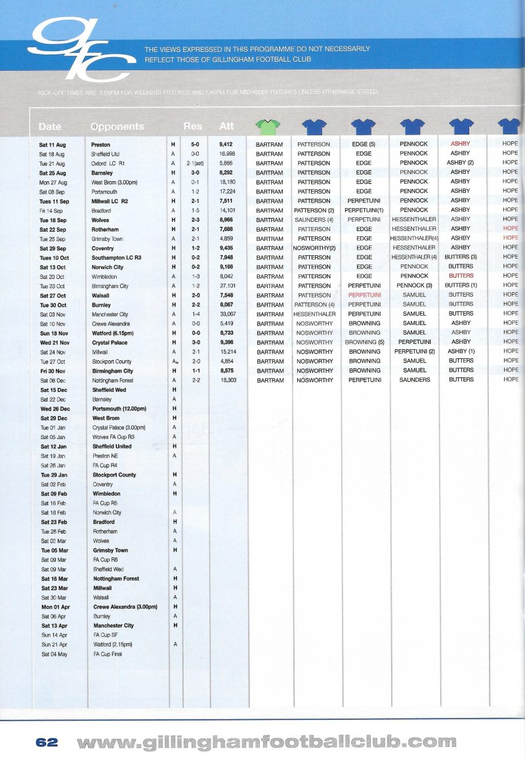This screenshot has width=525, height=760.
Task: Click the Res column header
Action: point(192,126)
